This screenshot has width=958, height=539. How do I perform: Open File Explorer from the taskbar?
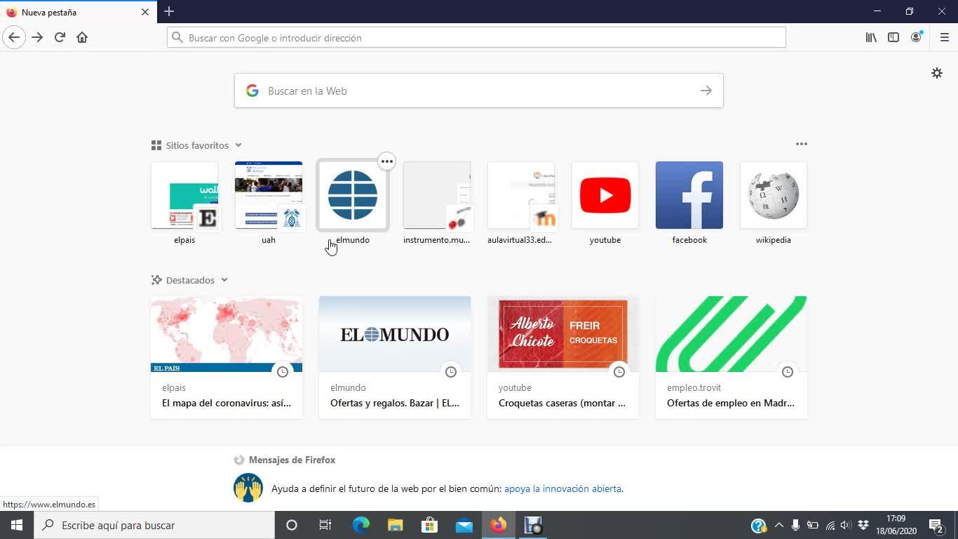click(x=395, y=525)
